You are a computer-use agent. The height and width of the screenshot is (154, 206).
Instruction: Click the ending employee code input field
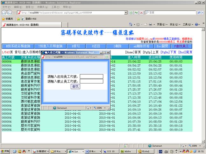(x=91, y=81)
